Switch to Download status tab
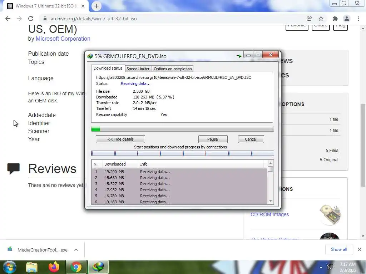 point(108,68)
